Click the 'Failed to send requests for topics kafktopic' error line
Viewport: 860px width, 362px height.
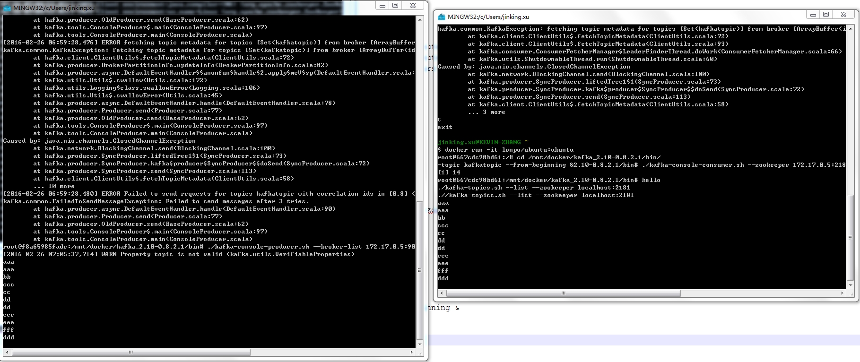[x=209, y=194]
